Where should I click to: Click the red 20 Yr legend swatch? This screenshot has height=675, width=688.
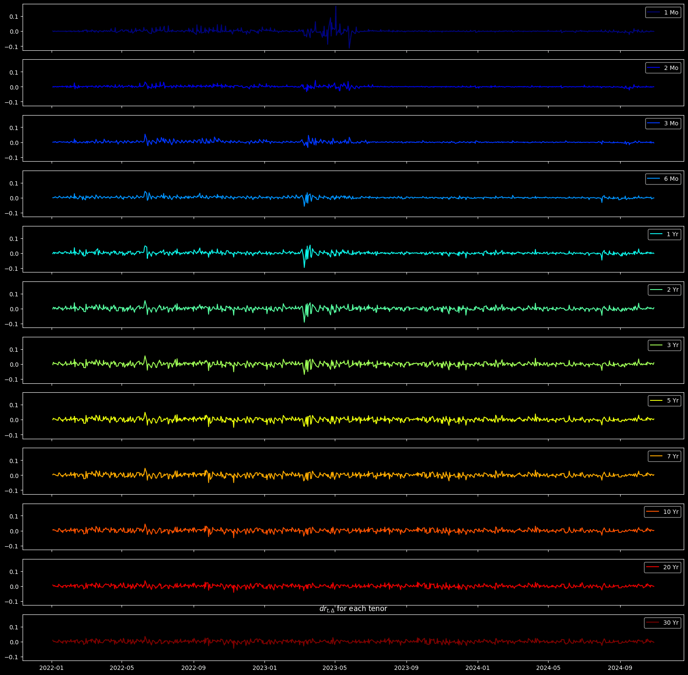coord(653,567)
